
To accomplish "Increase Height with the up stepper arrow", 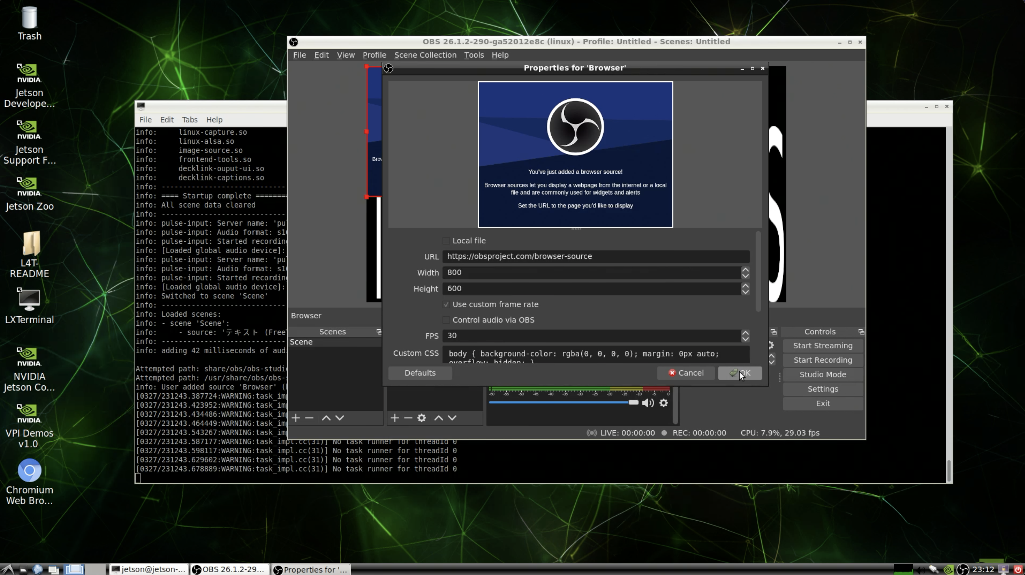I will (x=745, y=285).
